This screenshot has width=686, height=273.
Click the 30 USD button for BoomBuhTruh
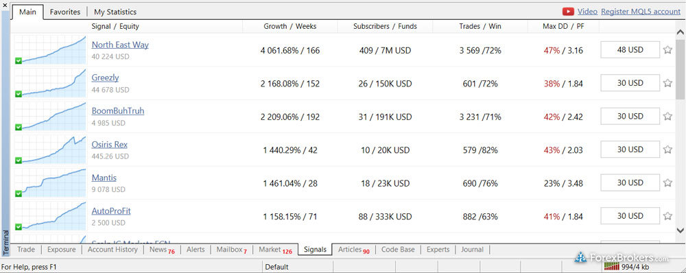point(630,117)
